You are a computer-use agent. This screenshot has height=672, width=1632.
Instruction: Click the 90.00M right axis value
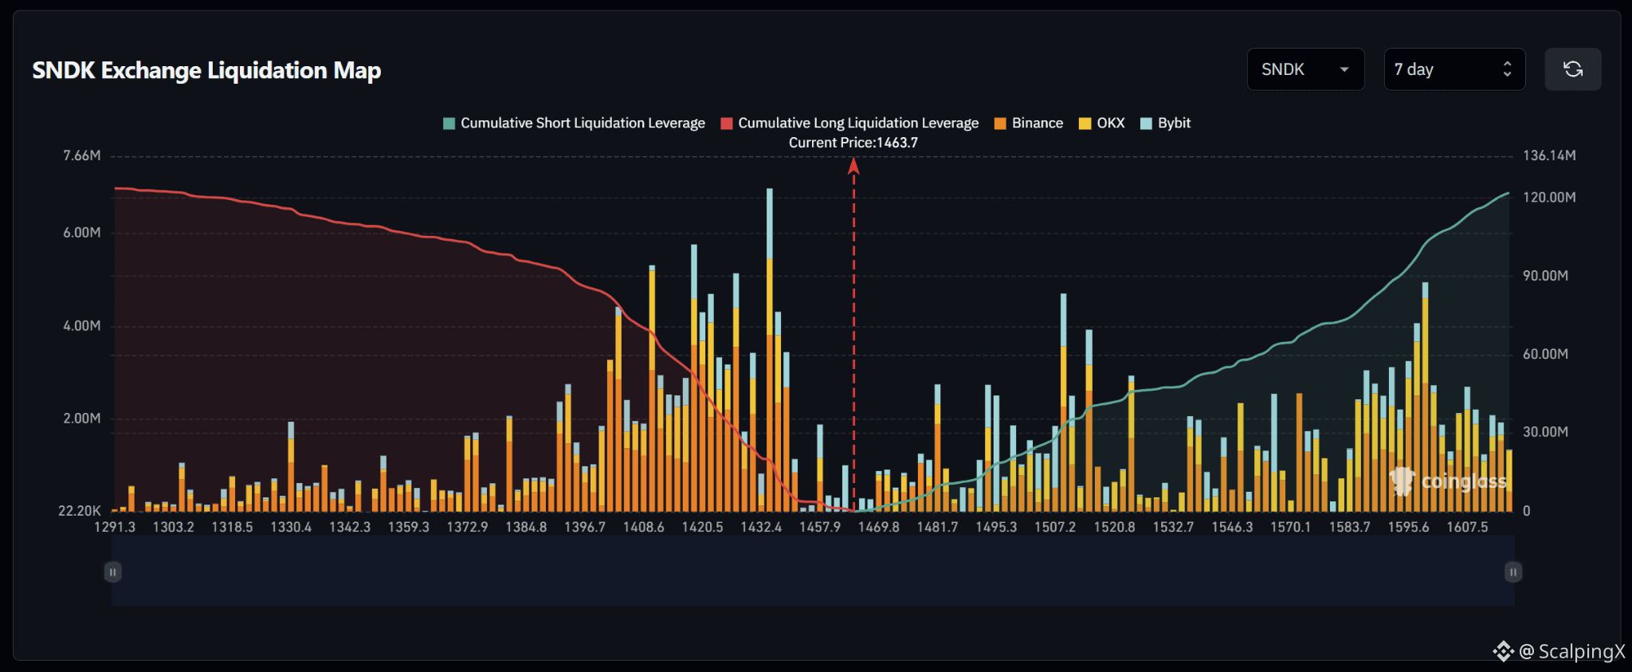[x=1545, y=276]
